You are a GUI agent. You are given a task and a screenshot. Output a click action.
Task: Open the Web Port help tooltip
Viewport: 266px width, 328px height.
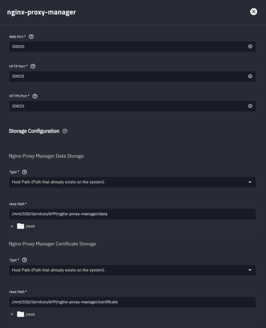coord(31,37)
